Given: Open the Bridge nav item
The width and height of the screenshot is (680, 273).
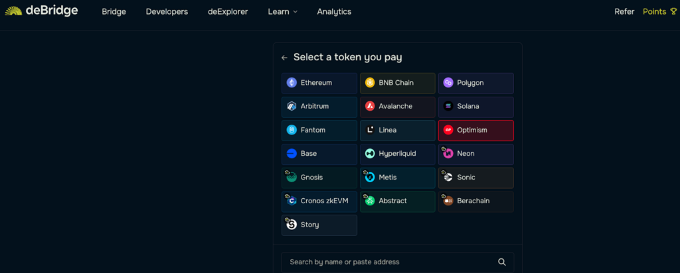Looking at the screenshot, I should coord(114,12).
